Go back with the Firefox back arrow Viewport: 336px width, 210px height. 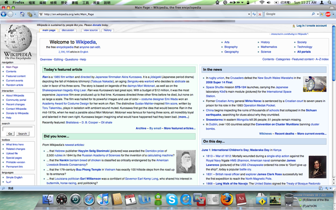tap(4, 14)
